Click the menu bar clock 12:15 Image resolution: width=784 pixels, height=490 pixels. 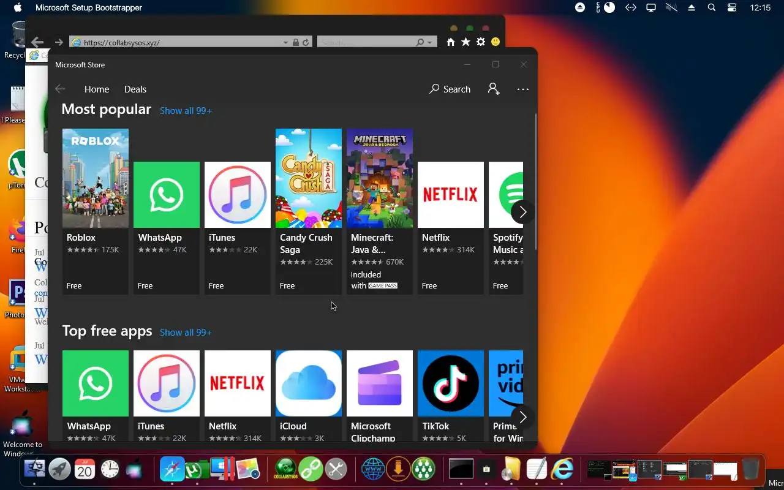tap(760, 7)
